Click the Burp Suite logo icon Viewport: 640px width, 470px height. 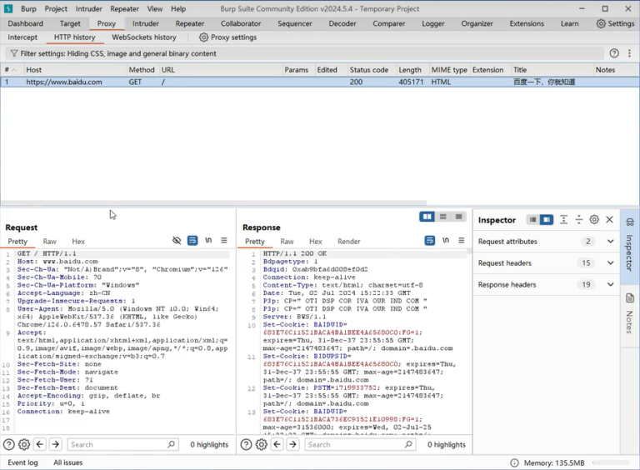[x=8, y=8]
